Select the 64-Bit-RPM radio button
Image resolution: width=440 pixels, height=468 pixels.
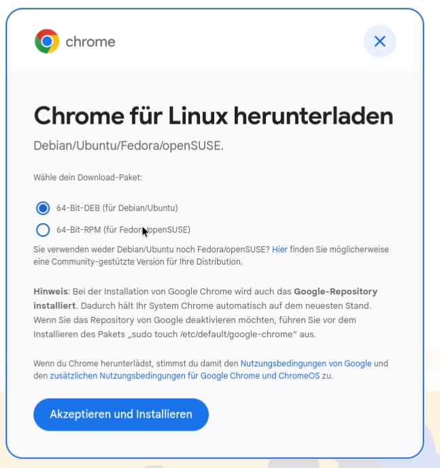pyautogui.click(x=43, y=230)
